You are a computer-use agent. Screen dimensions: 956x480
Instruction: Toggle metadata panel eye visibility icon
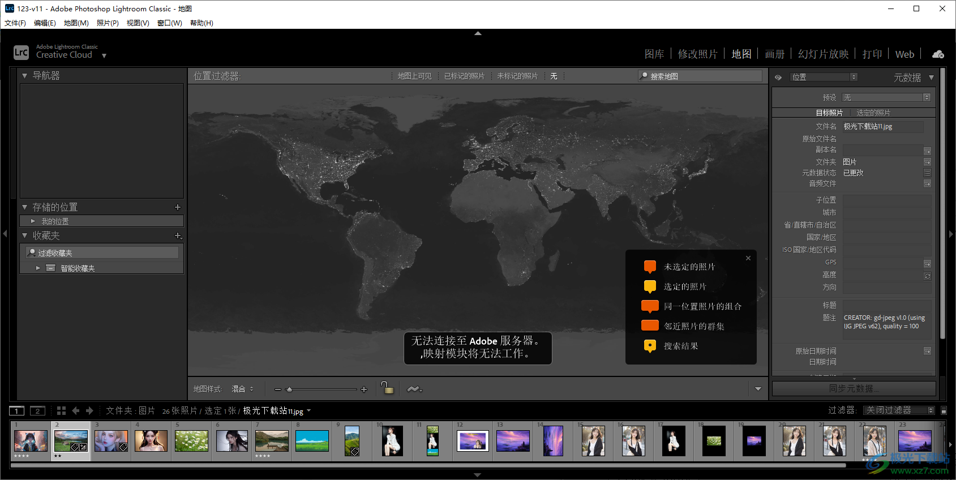click(778, 78)
